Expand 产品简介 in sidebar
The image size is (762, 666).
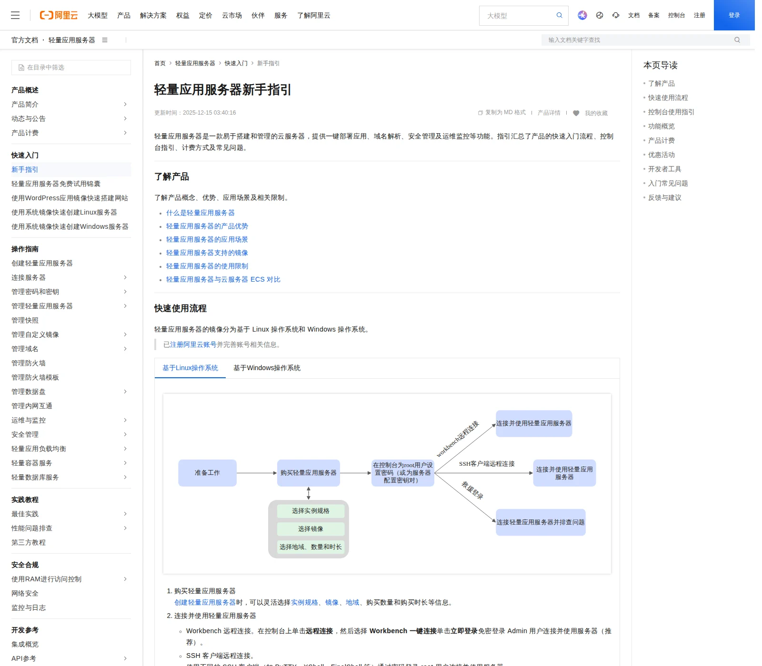click(x=125, y=104)
